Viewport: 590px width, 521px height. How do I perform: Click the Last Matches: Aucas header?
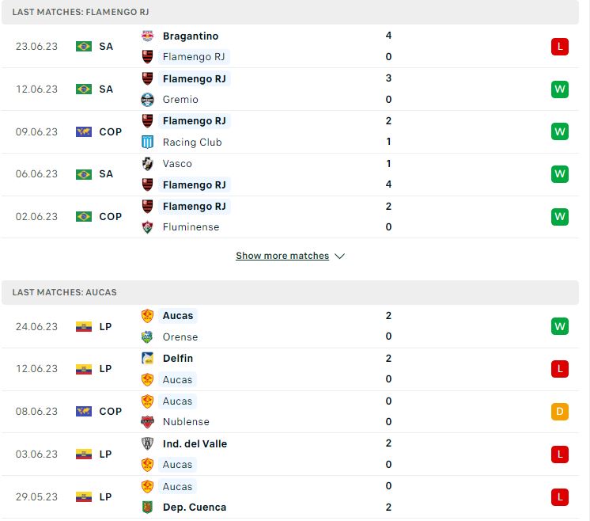tap(290, 292)
